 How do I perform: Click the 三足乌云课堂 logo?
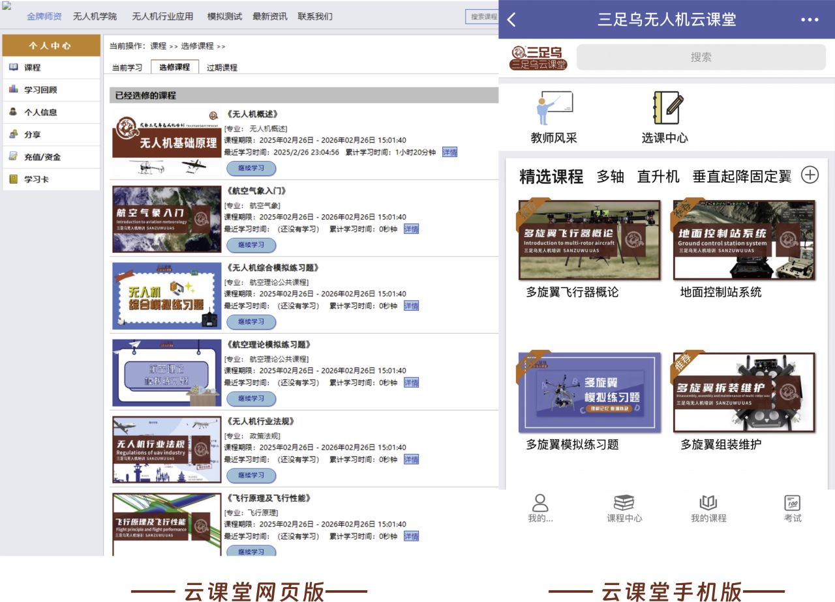point(538,57)
